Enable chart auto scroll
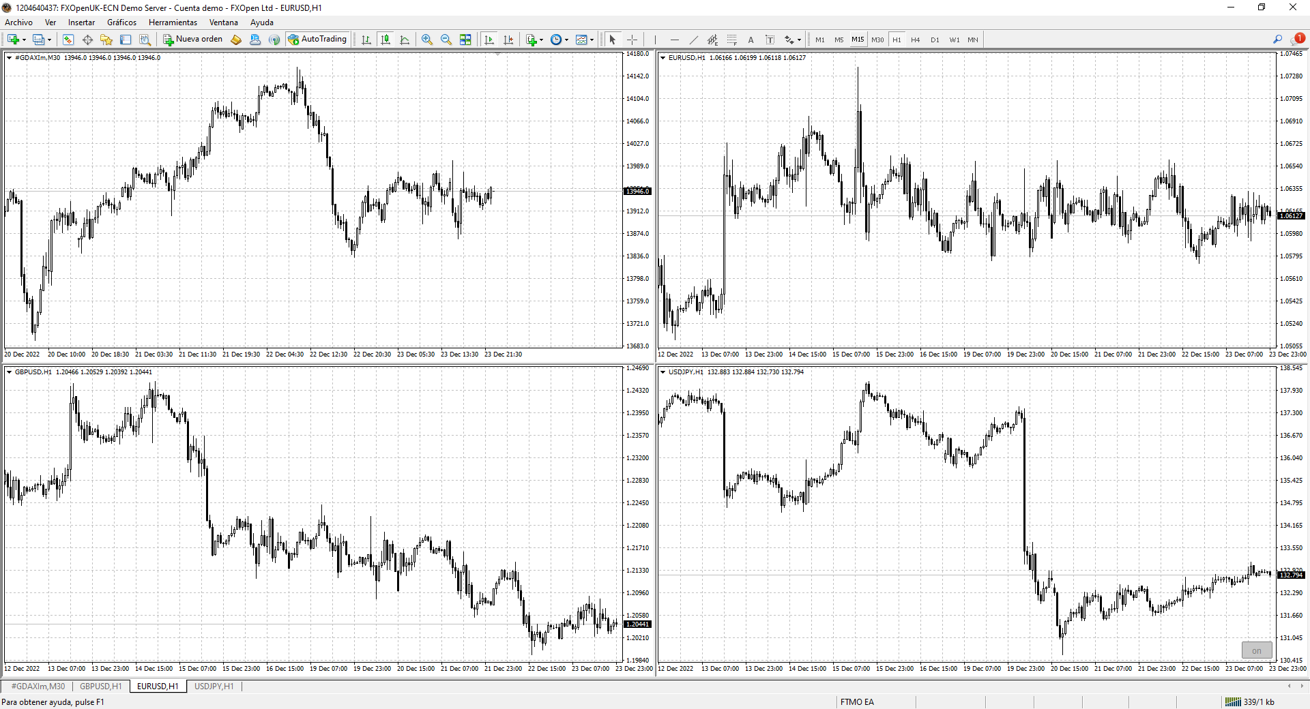1310x709 pixels. pyautogui.click(x=489, y=40)
